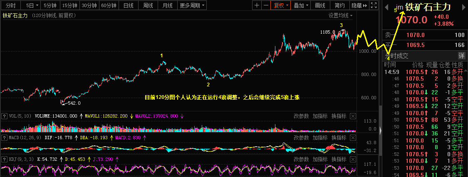Click 换指标 in VOL panel
The image size is (468, 177).
tap(339, 116)
